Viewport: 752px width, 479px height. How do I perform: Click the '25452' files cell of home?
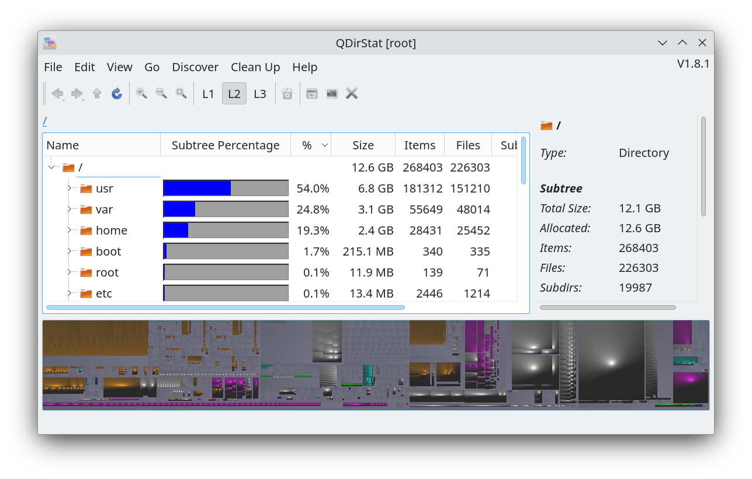(473, 230)
